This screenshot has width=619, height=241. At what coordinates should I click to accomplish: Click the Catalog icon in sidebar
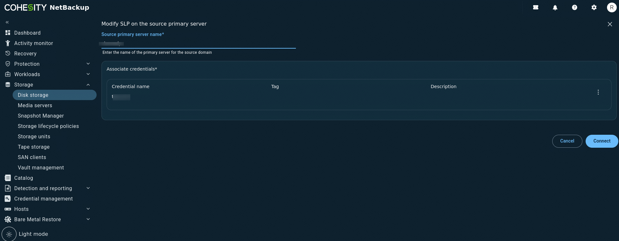(8, 178)
